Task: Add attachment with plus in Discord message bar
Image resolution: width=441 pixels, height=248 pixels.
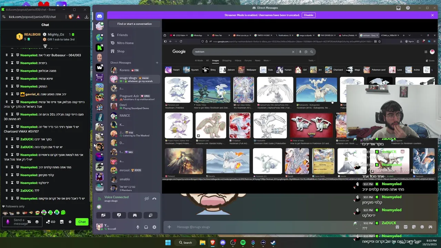Action: pyautogui.click(x=169, y=227)
